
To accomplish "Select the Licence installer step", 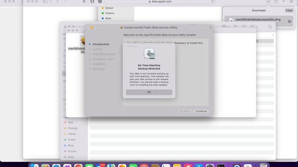I will pyautogui.click(x=97, y=49).
